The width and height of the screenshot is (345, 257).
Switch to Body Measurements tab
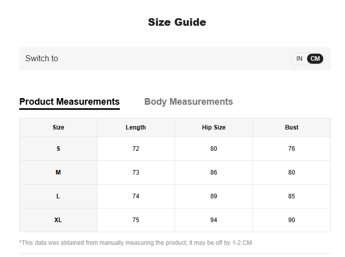click(x=188, y=102)
